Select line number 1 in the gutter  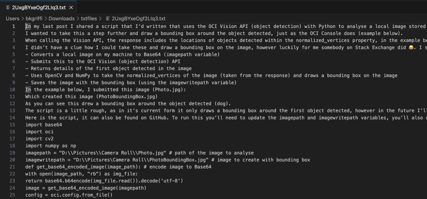pyautogui.click(x=13, y=26)
